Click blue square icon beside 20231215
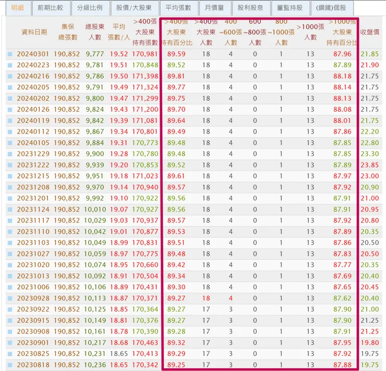Viewport: 386px width, 371px height. point(10,176)
